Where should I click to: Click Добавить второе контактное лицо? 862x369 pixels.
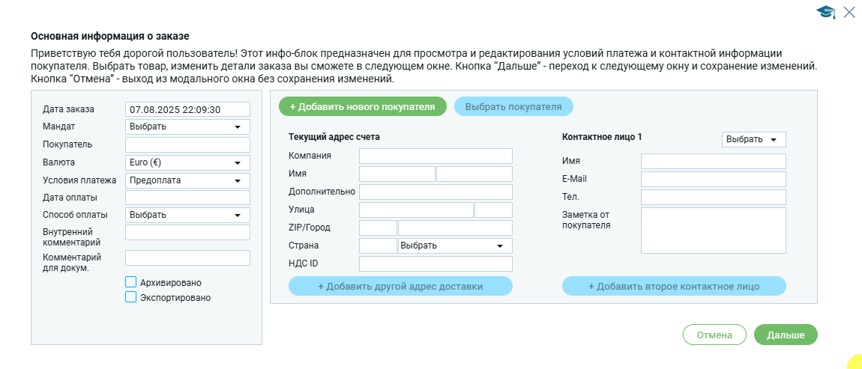point(674,287)
